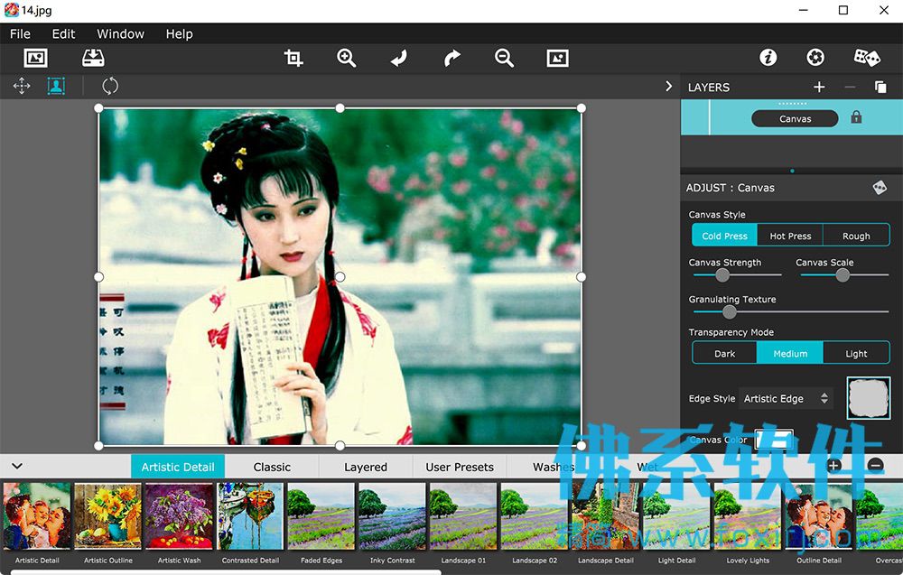Click the Canvas Strength slider
The width and height of the screenshot is (903, 575).
click(737, 275)
